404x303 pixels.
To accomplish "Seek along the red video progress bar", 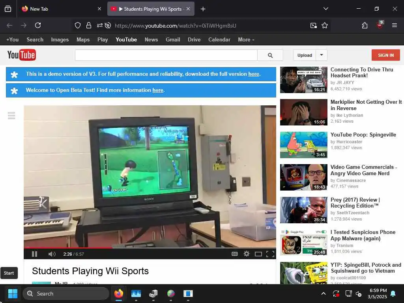I will (x=150, y=248).
